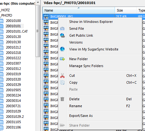
Task: Click the New Folder icon with plus
Action: tap(62, 59)
